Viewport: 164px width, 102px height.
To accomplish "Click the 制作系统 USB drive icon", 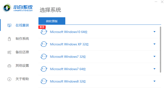I will (9, 39).
